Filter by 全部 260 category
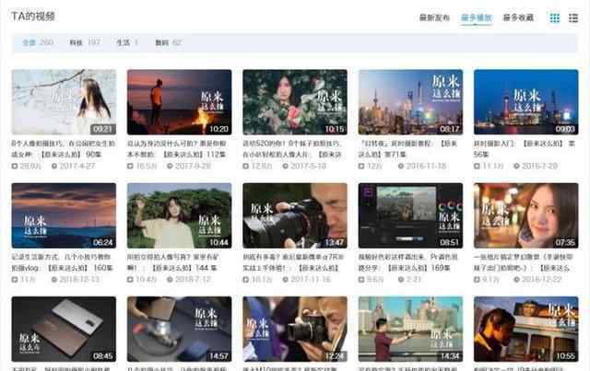 click(37, 42)
